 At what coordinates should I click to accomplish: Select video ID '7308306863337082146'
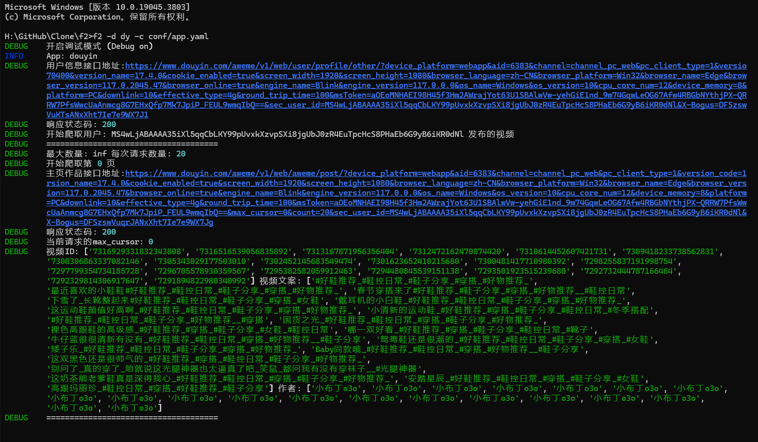coord(95,261)
